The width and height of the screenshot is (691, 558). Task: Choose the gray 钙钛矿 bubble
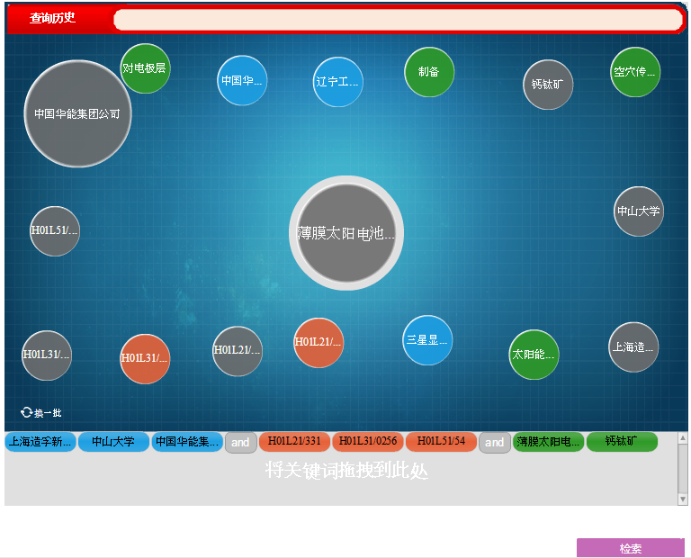click(547, 85)
